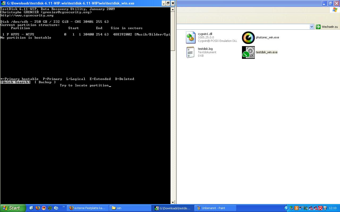Viewport: 340px width, 212px height.
Task: Click 'http://www.cgsecurity.org' text in console
Action: (x=27, y=15)
